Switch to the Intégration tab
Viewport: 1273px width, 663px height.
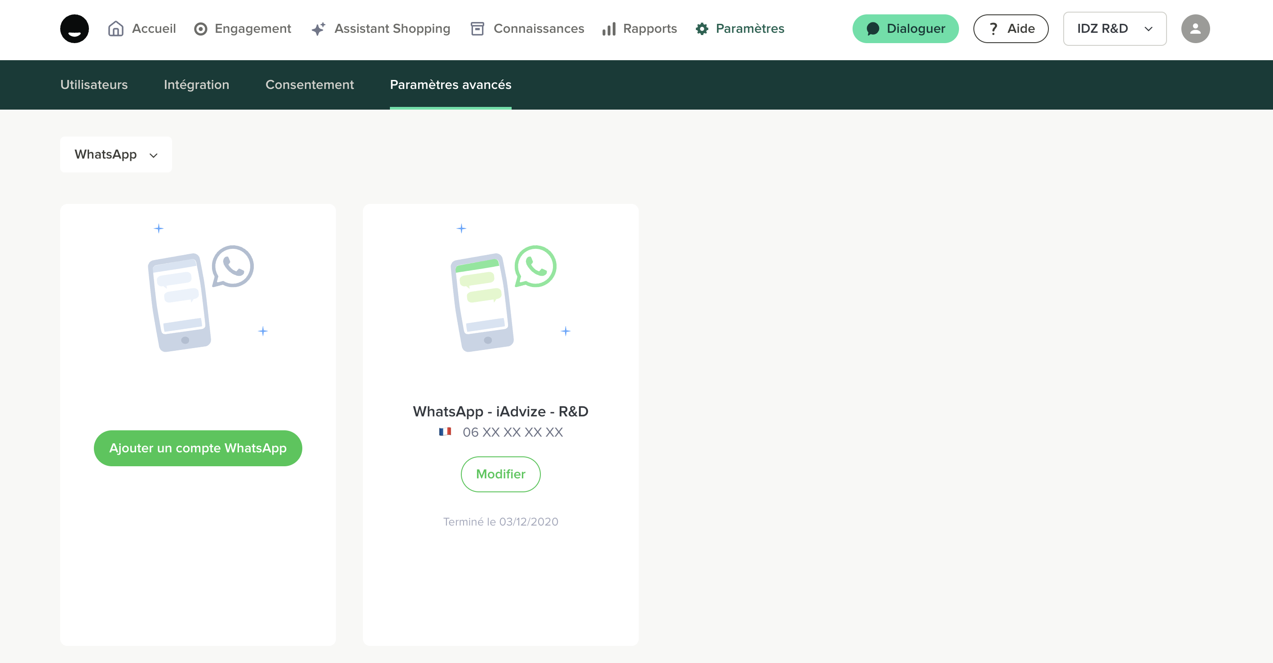coord(196,84)
